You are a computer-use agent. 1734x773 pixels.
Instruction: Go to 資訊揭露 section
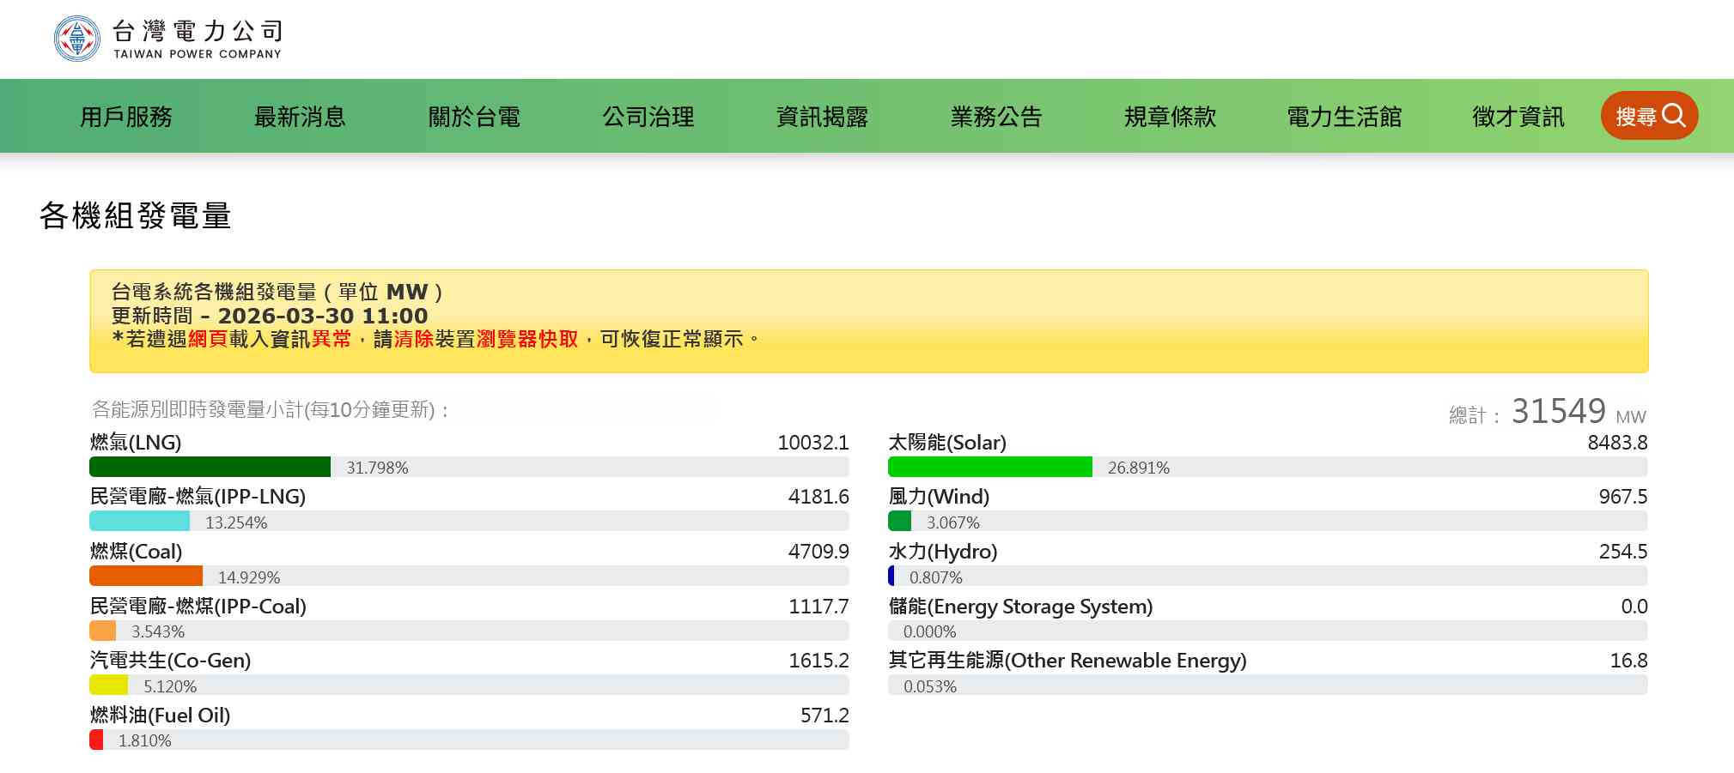tap(822, 117)
